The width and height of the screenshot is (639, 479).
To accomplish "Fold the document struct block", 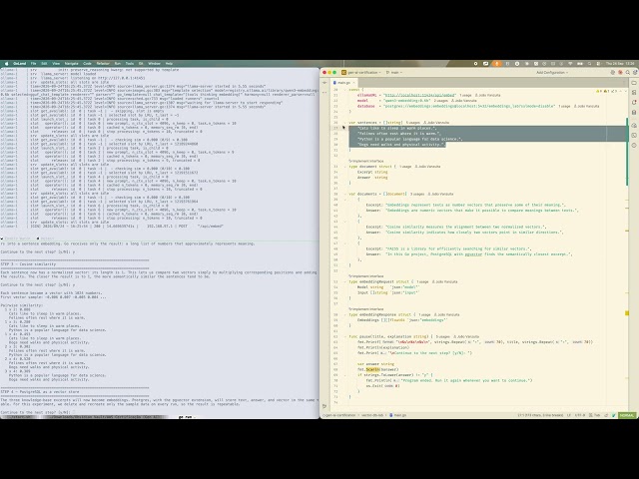I will [x=345, y=167].
